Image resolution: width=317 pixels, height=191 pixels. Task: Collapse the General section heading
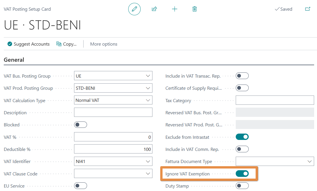tap(14, 60)
